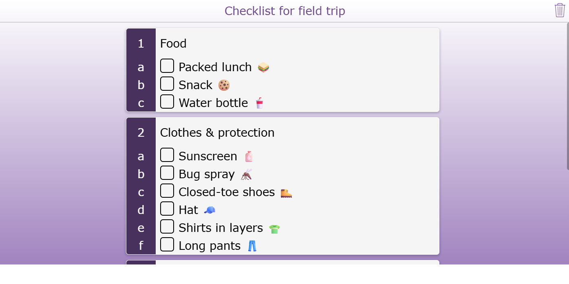
Task: Click the lotion bottle emoji after Sunscreen
Action: click(249, 156)
